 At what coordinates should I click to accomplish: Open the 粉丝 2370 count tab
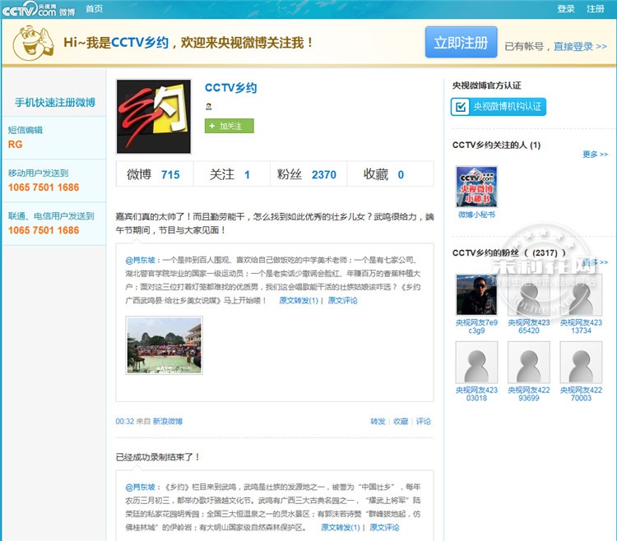tap(308, 174)
